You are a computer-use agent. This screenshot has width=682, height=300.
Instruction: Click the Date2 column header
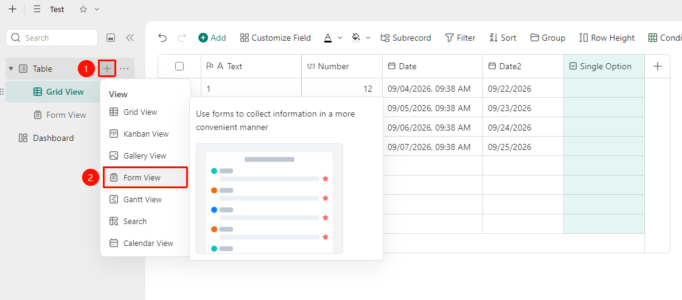pos(523,66)
